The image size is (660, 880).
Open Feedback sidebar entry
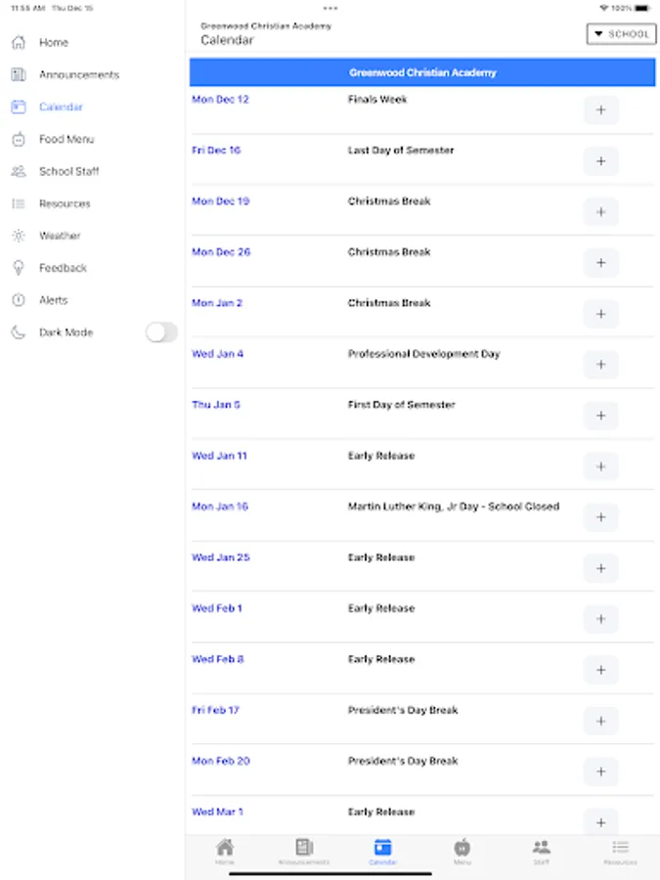(63, 268)
